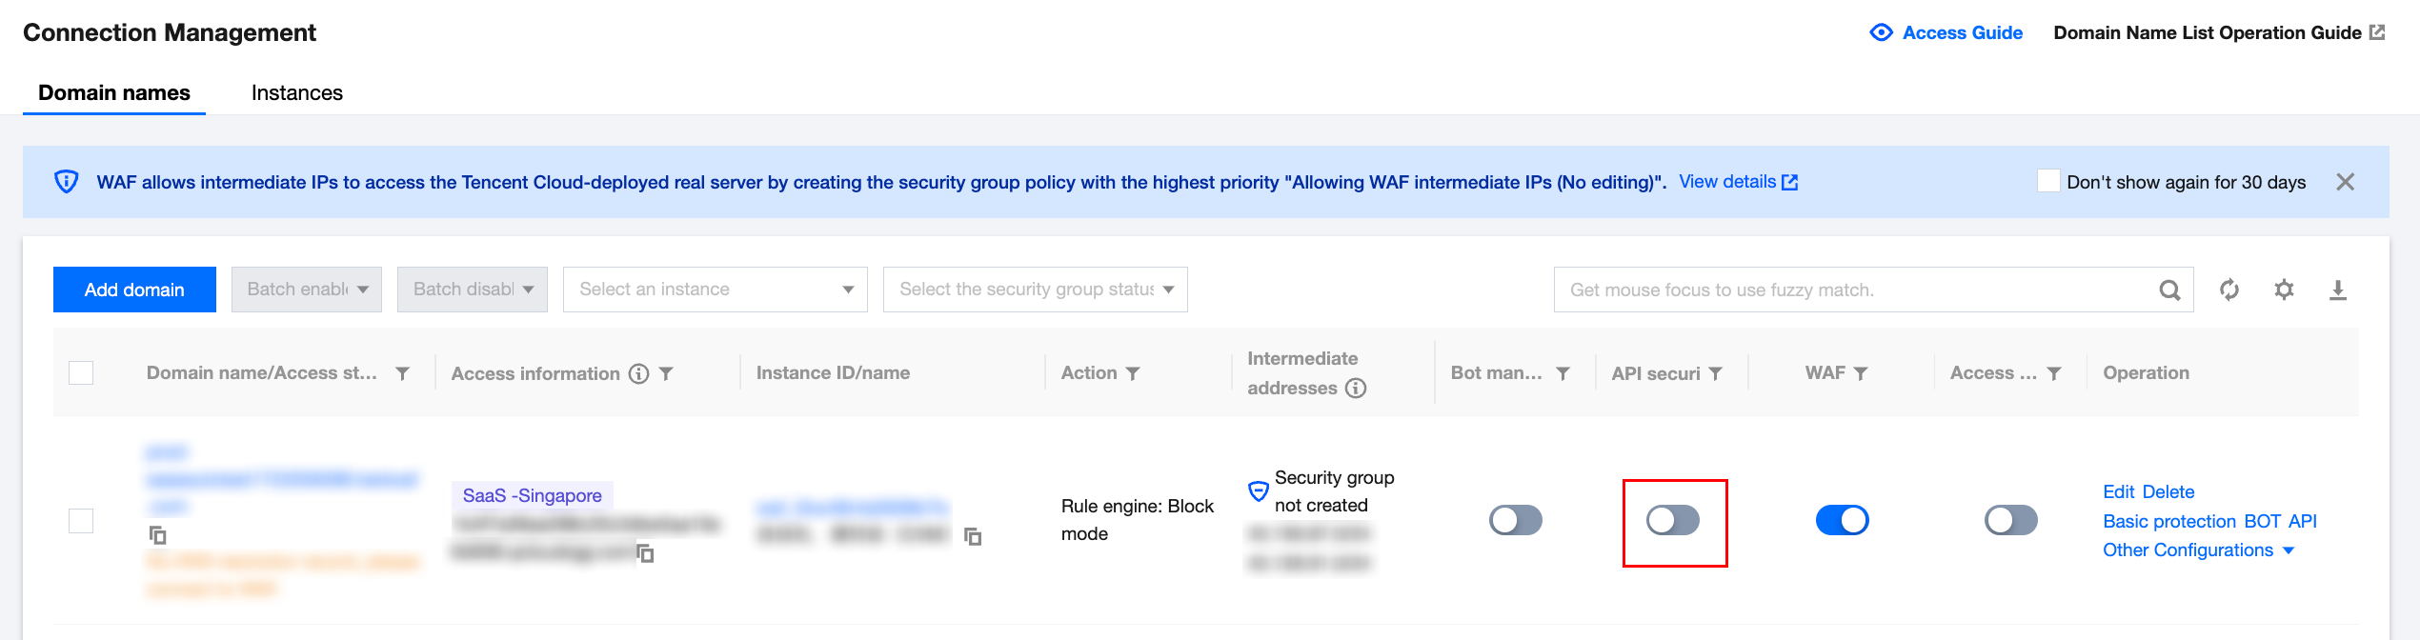The image size is (2420, 640).
Task: Click the Access information info icon
Action: click(x=638, y=374)
